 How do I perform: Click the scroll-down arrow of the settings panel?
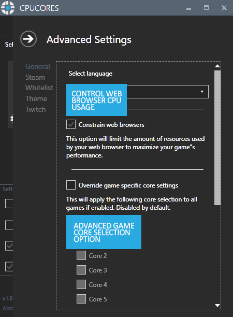(x=217, y=305)
